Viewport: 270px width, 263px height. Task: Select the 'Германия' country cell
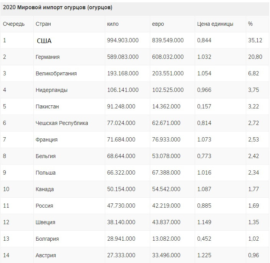[47, 57]
